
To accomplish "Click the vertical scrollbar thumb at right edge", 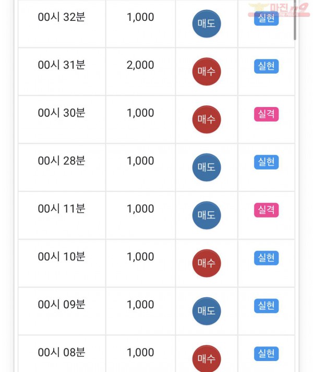I will click(x=295, y=20).
